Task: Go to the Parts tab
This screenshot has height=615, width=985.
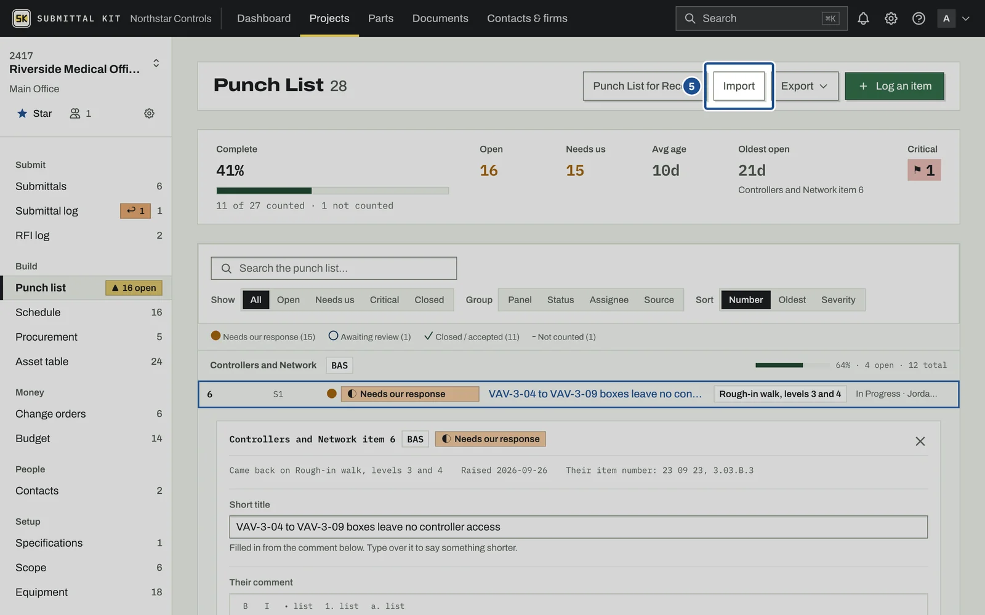Action: coord(380,18)
